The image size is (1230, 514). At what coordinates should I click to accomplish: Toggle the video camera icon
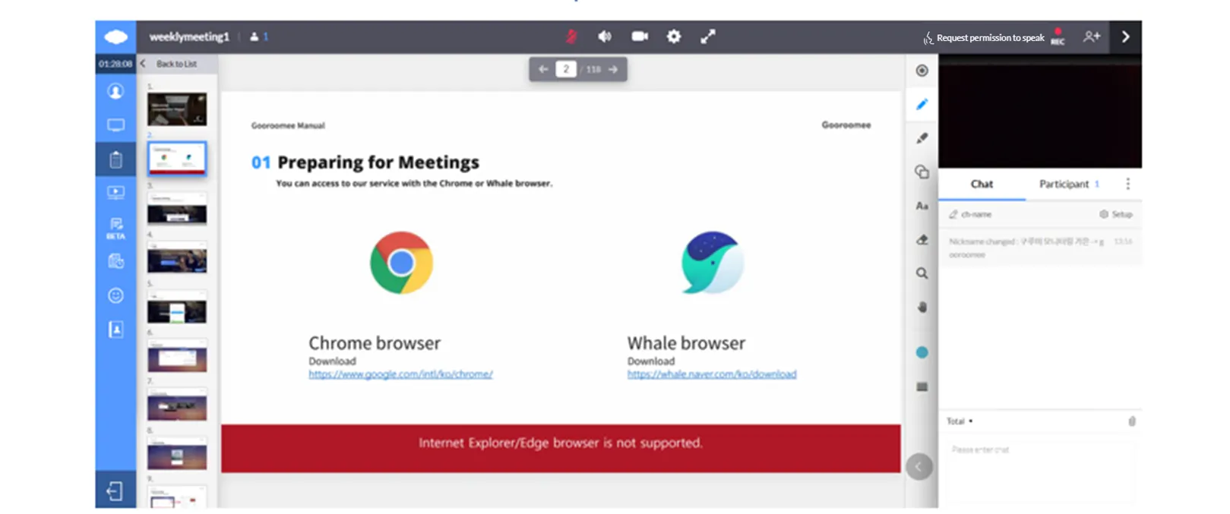click(640, 36)
